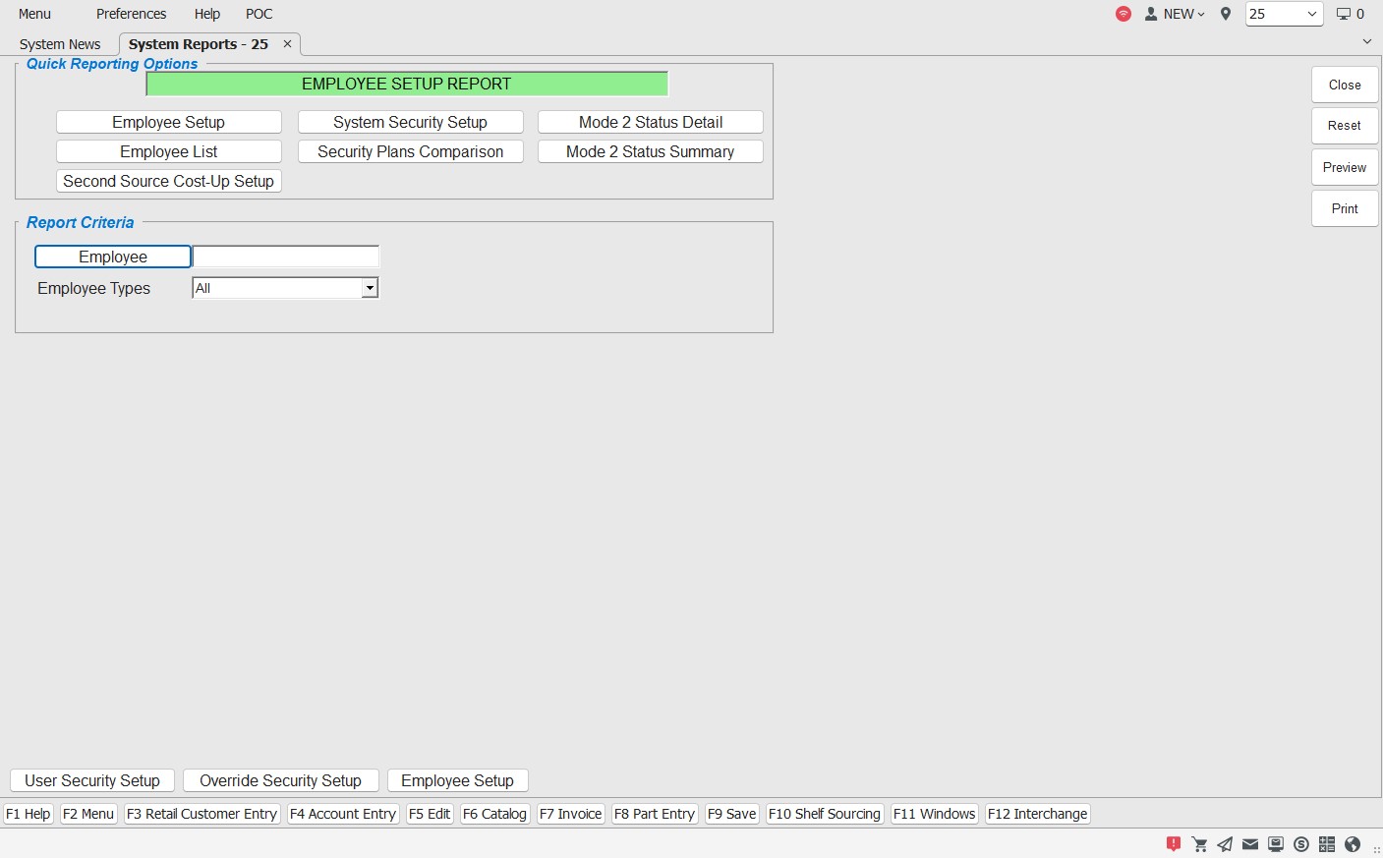Close the System Reports - 25 tab
This screenshot has width=1383, height=858.
[287, 44]
